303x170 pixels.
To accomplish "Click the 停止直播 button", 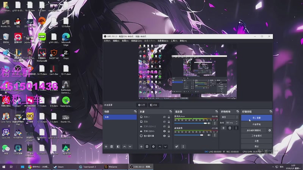I will (257, 118).
